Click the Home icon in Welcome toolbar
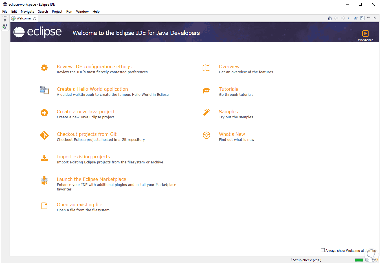380x264 pixels. [330, 18]
